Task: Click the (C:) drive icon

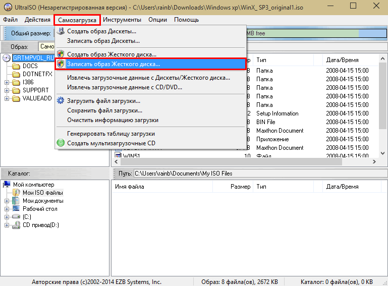Action: (16, 216)
